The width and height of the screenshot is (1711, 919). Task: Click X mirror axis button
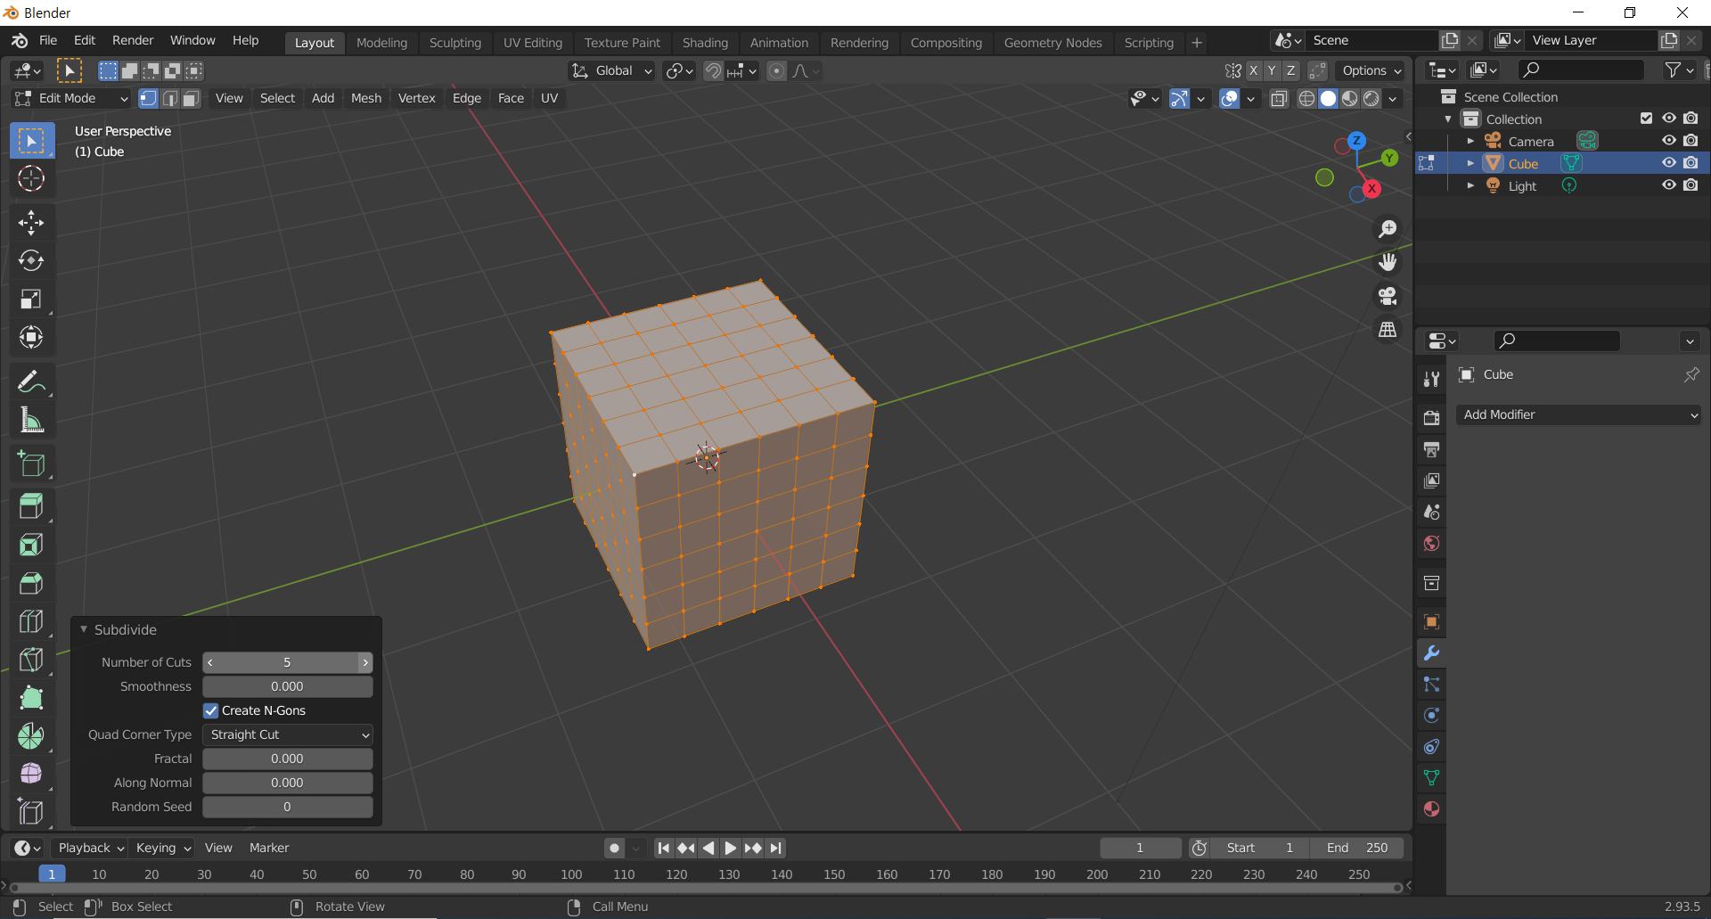1253,71
